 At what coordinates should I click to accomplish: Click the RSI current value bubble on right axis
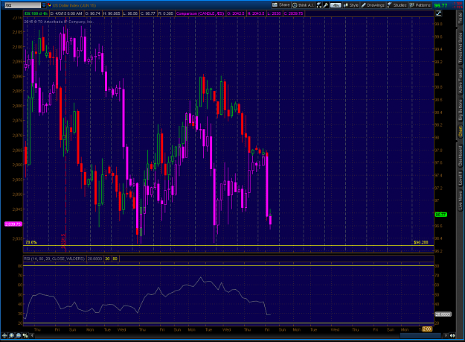coord(443,314)
